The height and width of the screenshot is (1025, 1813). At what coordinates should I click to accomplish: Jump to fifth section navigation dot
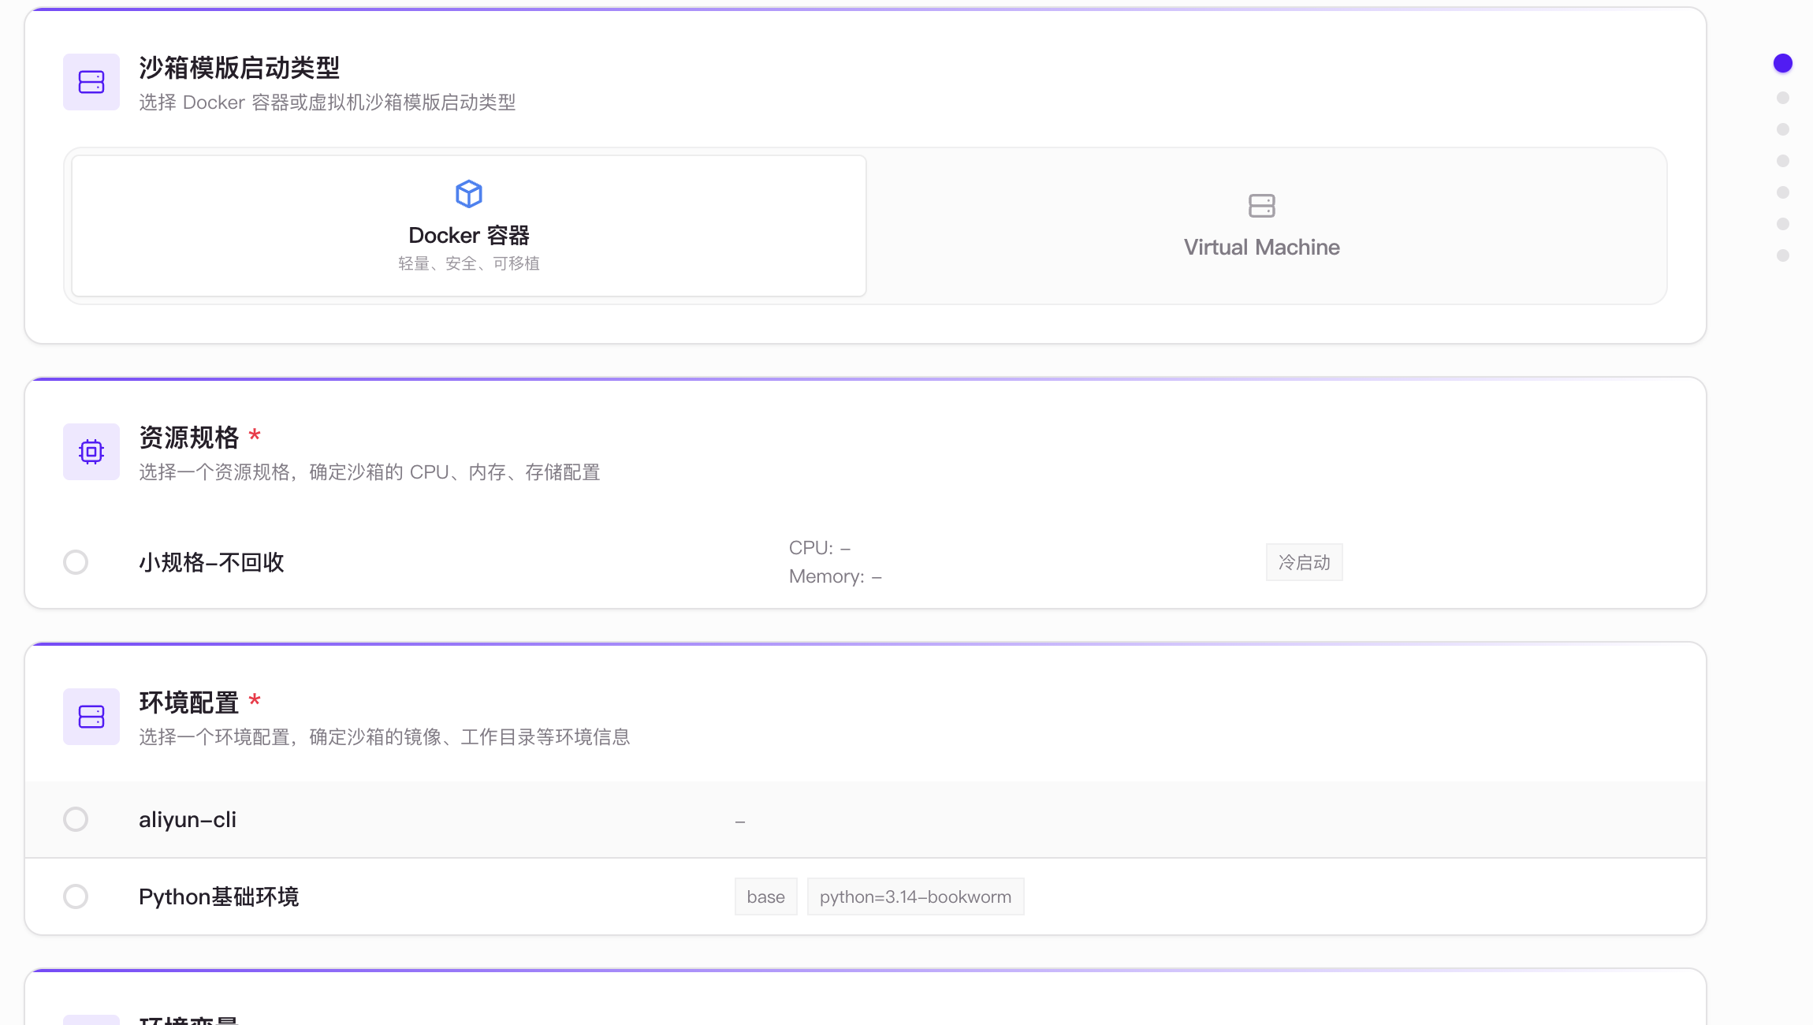click(x=1783, y=192)
